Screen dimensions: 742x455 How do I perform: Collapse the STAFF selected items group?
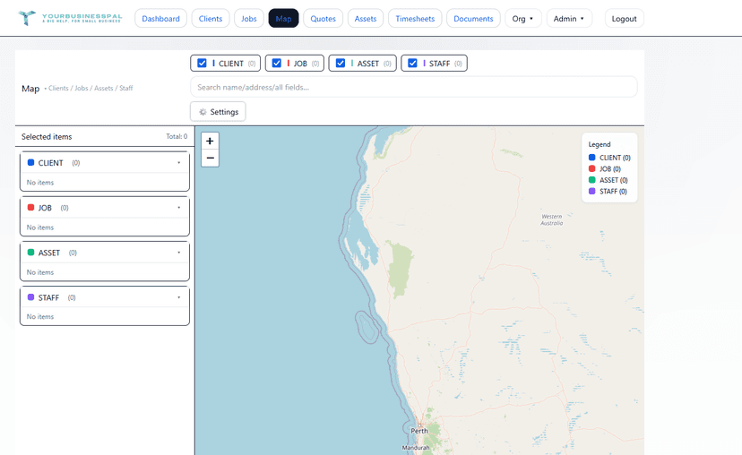(179, 297)
